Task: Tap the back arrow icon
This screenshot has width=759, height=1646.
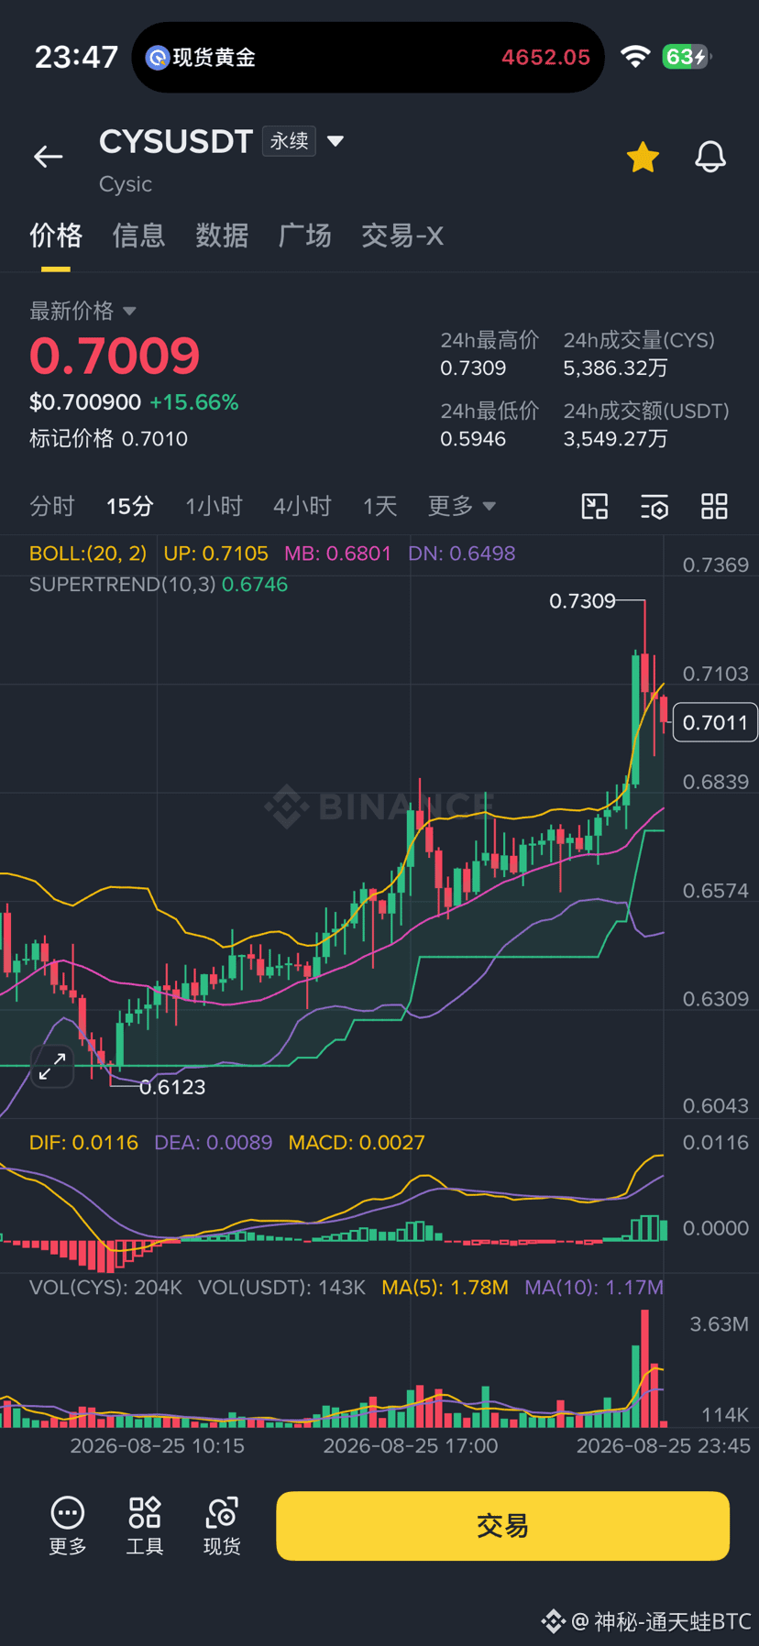Action: (x=48, y=157)
